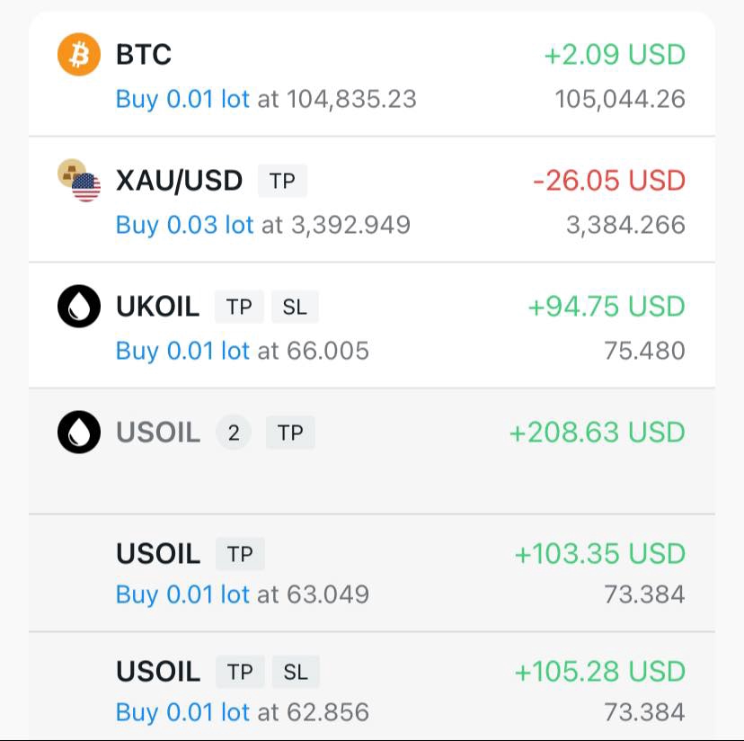Screen dimensions: 744x741
Task: Tap the TP badge on USOIL group
Action: pyautogui.click(x=290, y=433)
